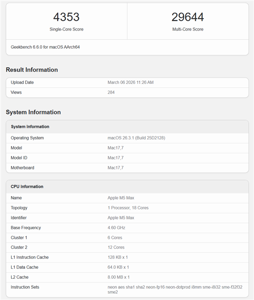This screenshot has height=300, width=254.
Task: Select the Cluster 2 value 12 Cores
Action: pyautogui.click(x=116, y=247)
